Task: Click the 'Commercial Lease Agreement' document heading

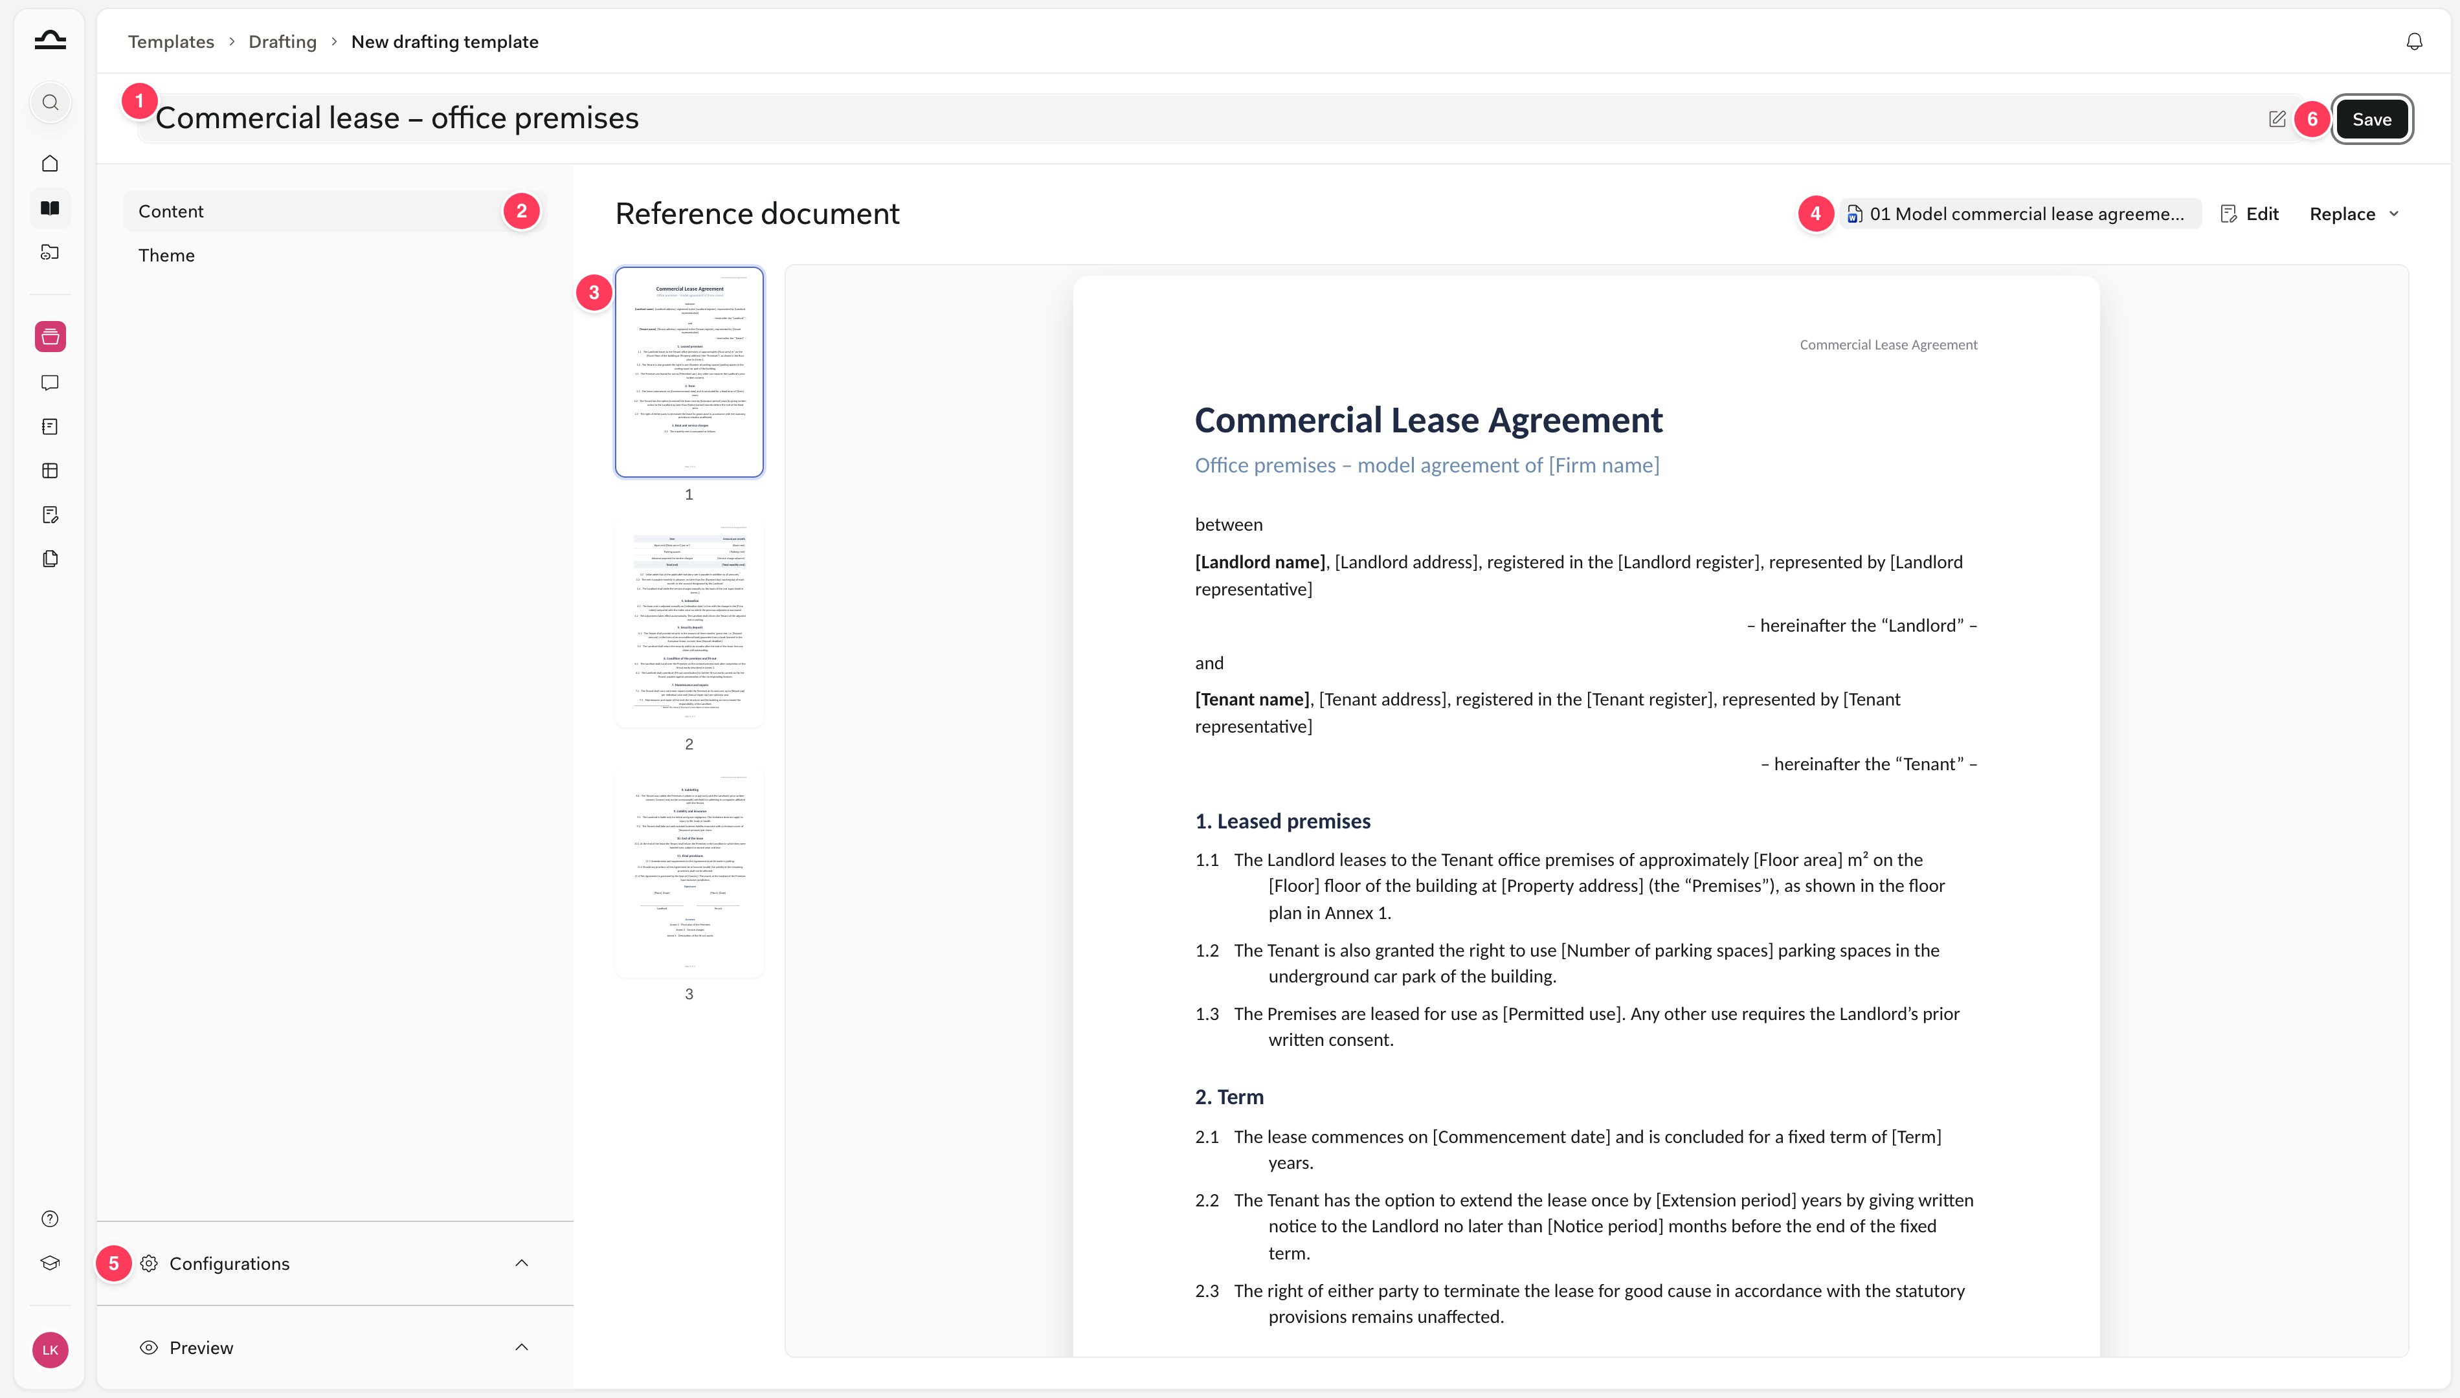Action: pyautogui.click(x=1428, y=421)
